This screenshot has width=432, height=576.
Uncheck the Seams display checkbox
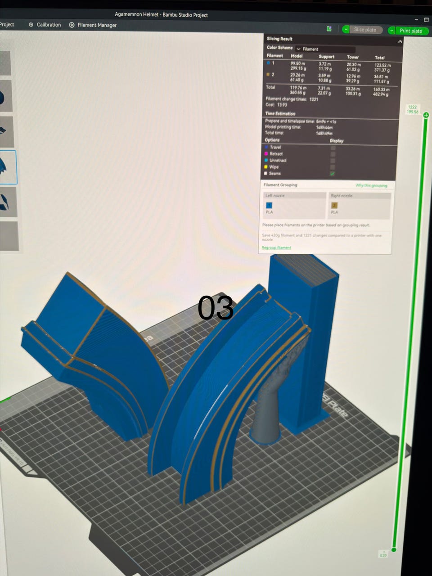click(333, 174)
